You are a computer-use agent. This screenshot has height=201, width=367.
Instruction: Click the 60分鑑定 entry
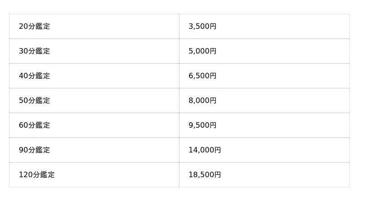tap(34, 125)
